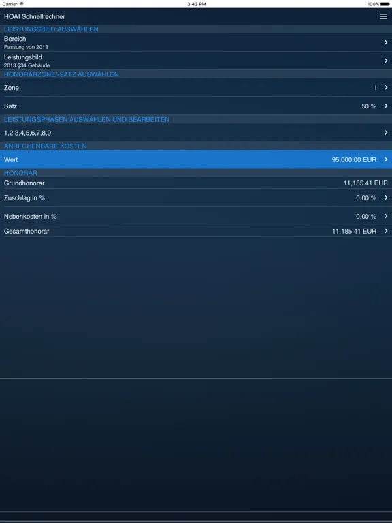Screen dimensions: 392x523
Task: Tap the Zuschlag in % label
Action: [24, 197]
